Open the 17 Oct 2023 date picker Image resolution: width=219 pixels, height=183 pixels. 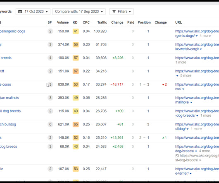[33, 12]
